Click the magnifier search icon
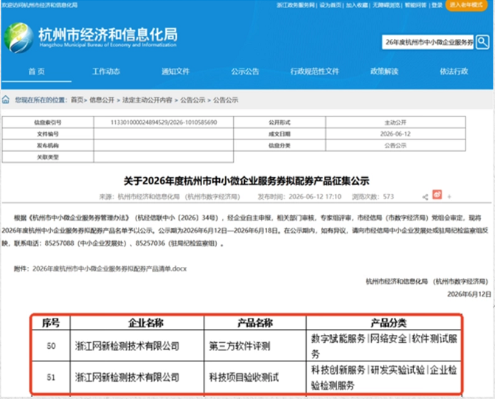The height and width of the screenshot is (399, 495). pos(482,42)
